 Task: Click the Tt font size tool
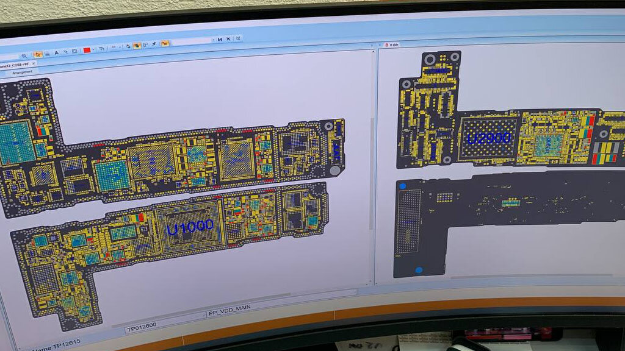pos(102,49)
